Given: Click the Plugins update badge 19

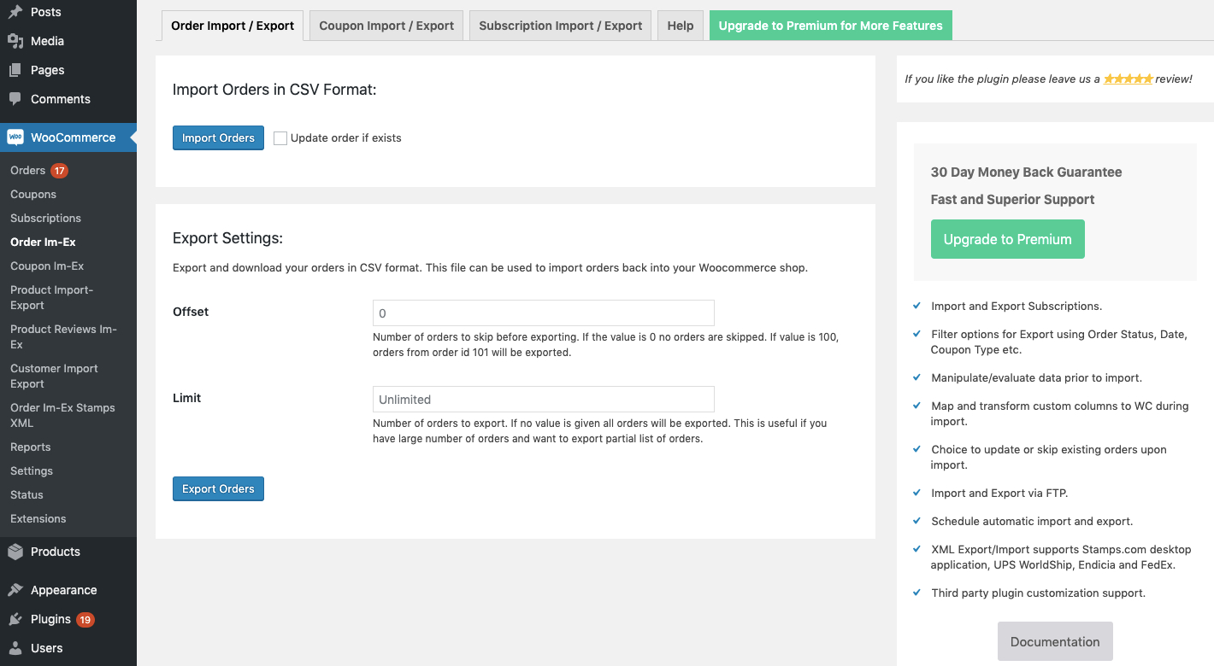Looking at the screenshot, I should point(85,620).
